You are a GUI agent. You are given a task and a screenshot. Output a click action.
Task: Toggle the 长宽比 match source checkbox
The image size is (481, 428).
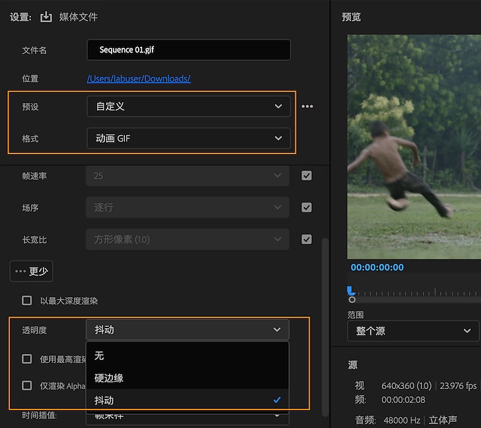click(x=307, y=239)
